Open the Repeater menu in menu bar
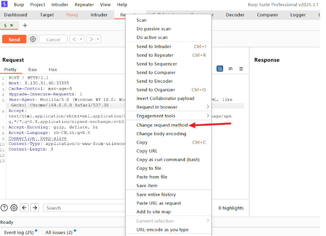This screenshot has width=326, height=236. pos(84,5)
